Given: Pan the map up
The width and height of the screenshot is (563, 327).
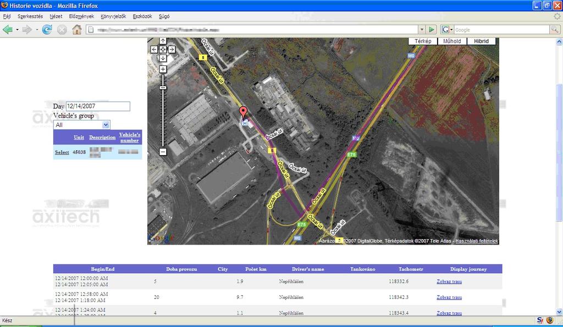Looking at the screenshot, I should pyautogui.click(x=163, y=41).
